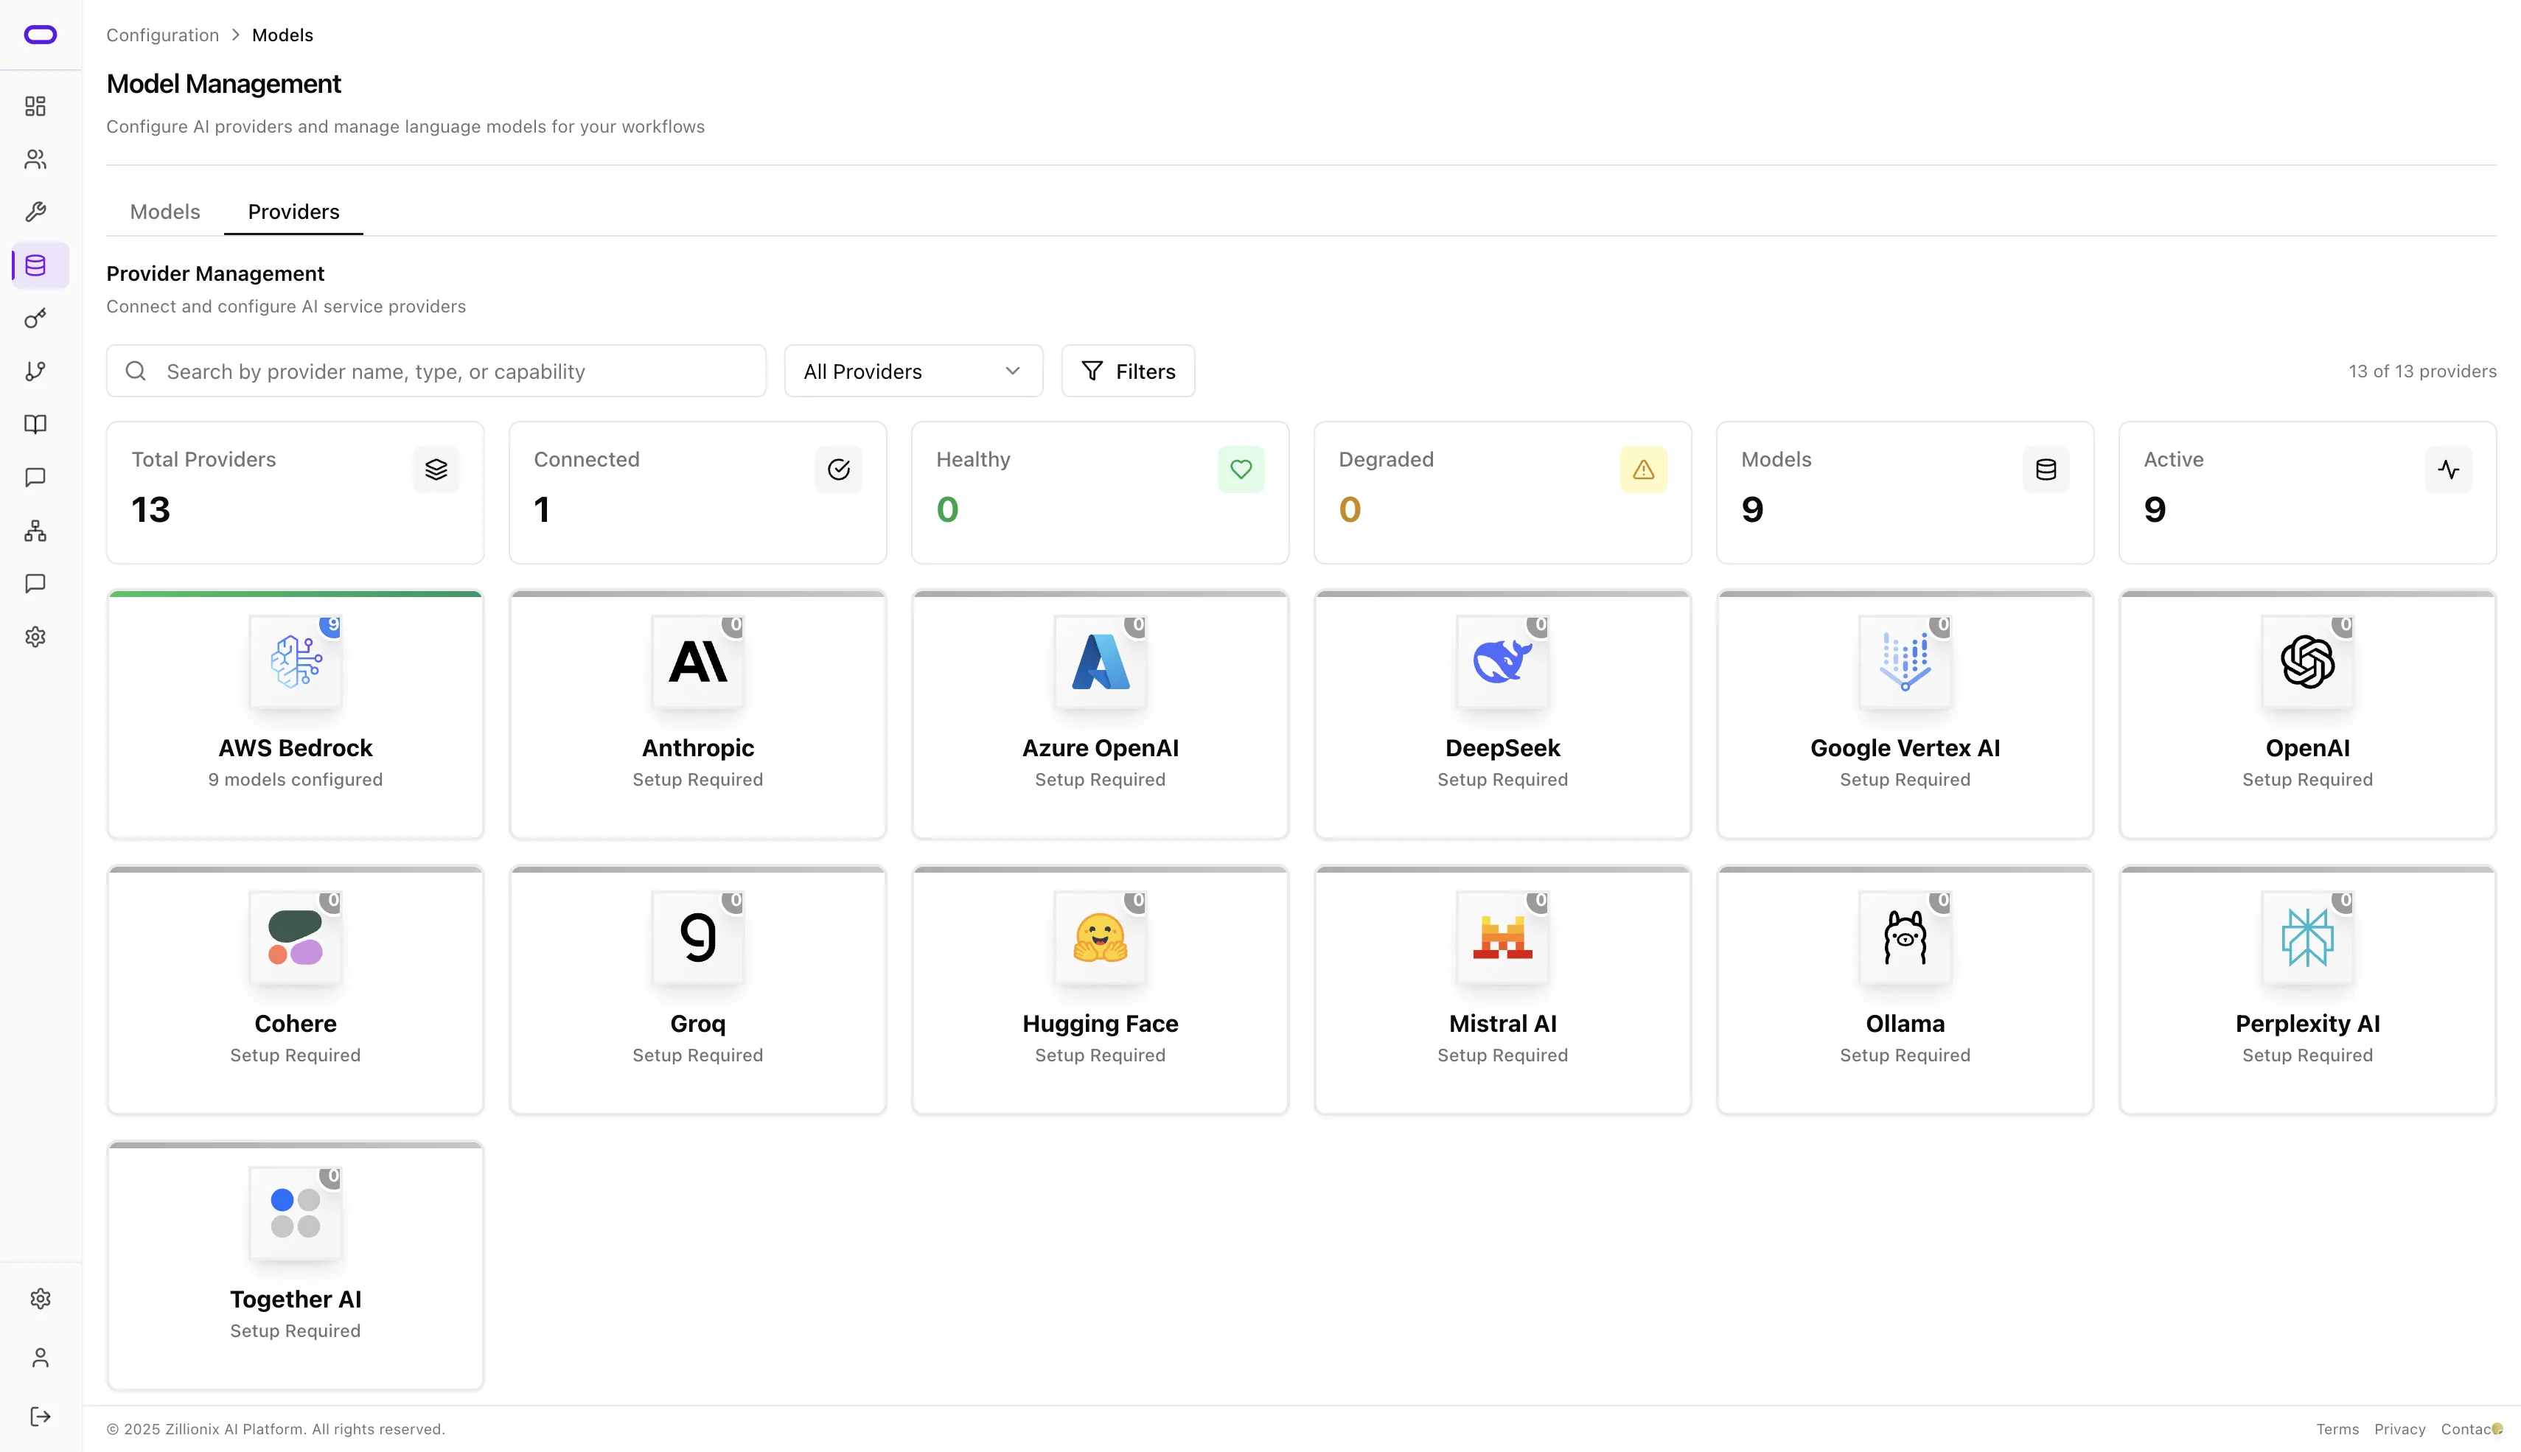Screen dimensions: 2521x1452
Task: Switch to the Models tab
Action: tap(164, 212)
